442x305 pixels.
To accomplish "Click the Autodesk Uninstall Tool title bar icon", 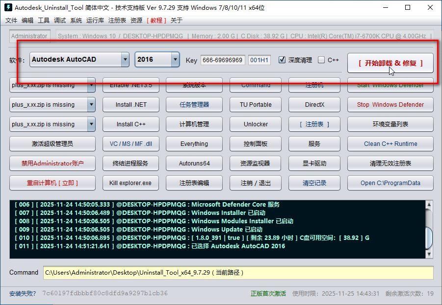I will 8,7.
